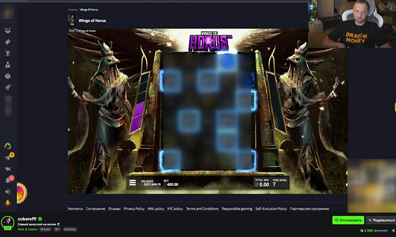Click the purple Wings of Horus game logo
The image size is (396, 237).
click(x=210, y=41)
